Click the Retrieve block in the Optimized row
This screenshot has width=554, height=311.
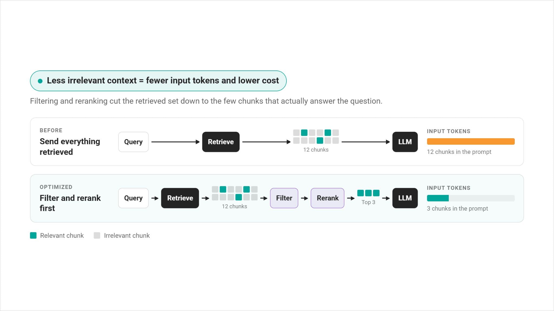pyautogui.click(x=180, y=198)
